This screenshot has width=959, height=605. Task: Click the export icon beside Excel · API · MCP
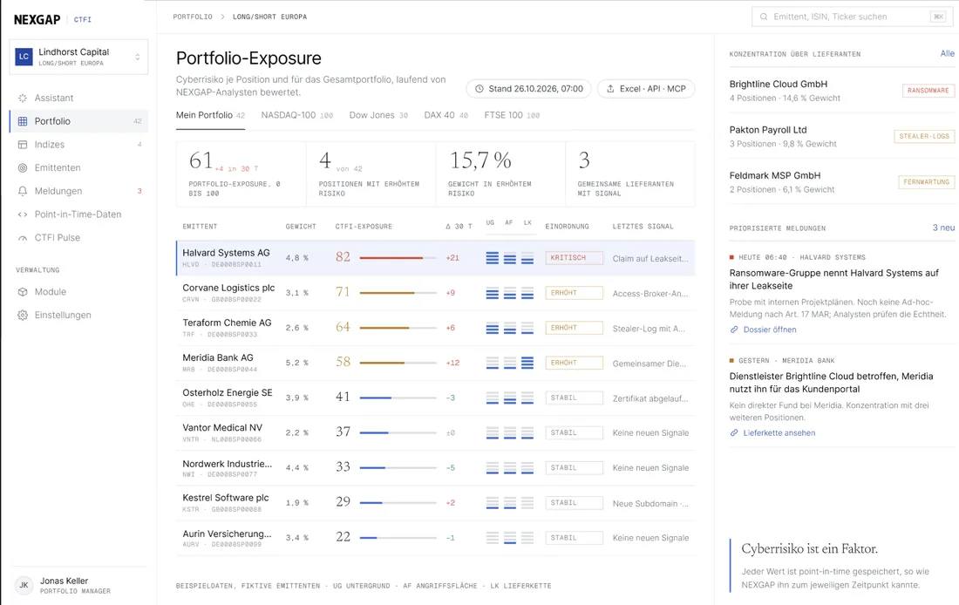[610, 89]
